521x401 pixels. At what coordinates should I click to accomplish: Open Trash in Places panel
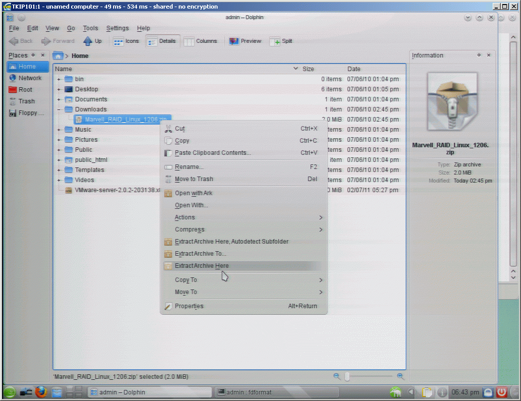(x=28, y=101)
